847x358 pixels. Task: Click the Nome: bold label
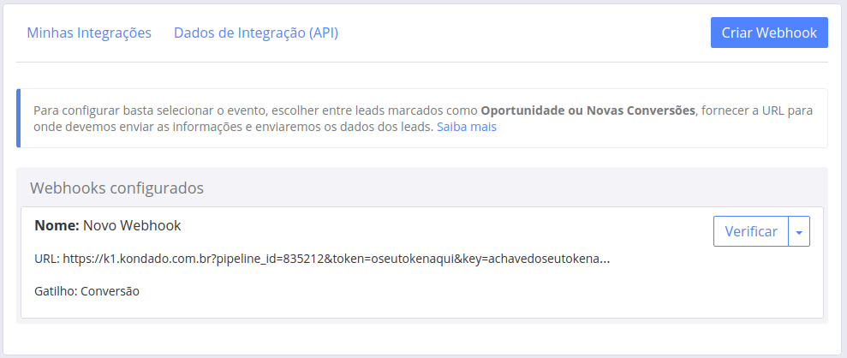pos(57,225)
